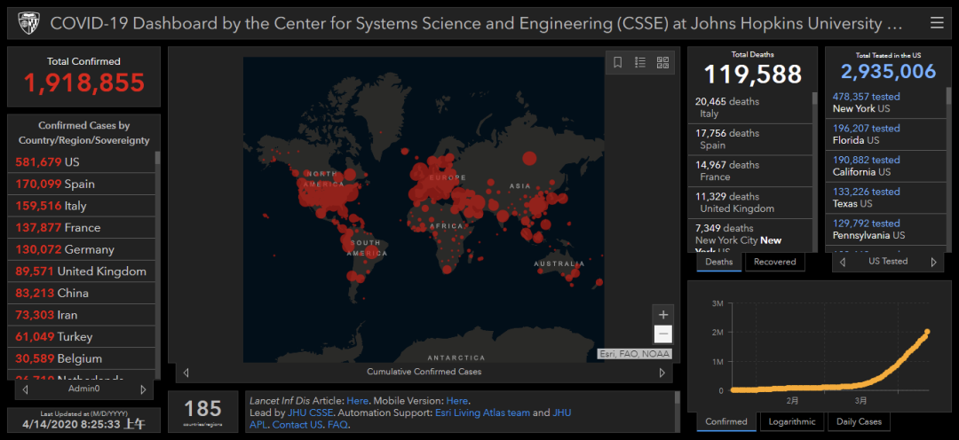Viewport: 959px width, 440px height.
Task: Switch chart to Logarithmic tab
Action: [x=792, y=422]
